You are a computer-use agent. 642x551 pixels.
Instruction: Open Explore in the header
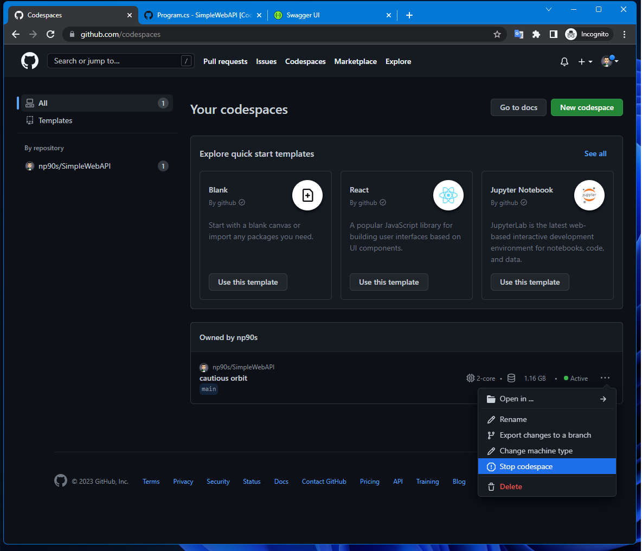tap(398, 61)
